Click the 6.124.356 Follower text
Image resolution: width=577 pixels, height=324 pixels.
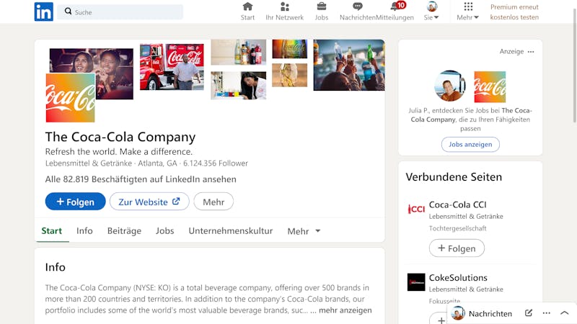pyautogui.click(x=216, y=163)
